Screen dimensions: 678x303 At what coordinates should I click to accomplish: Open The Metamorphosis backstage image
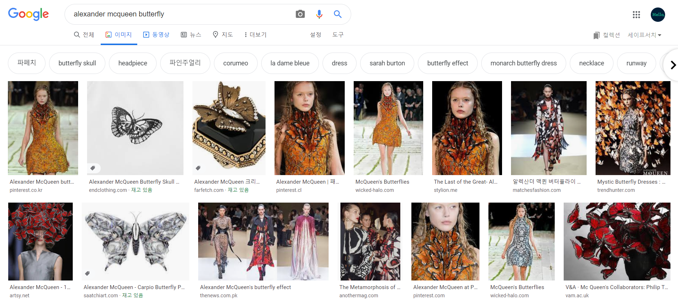tap(371, 242)
